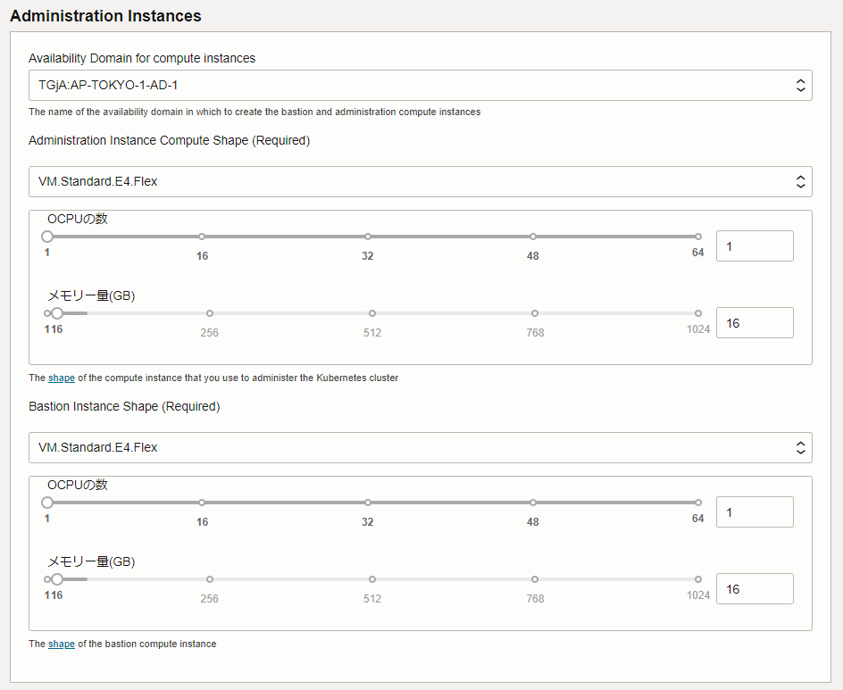Set Bastion OCPU slider to 64 mark
843x690 pixels.
coord(698,503)
